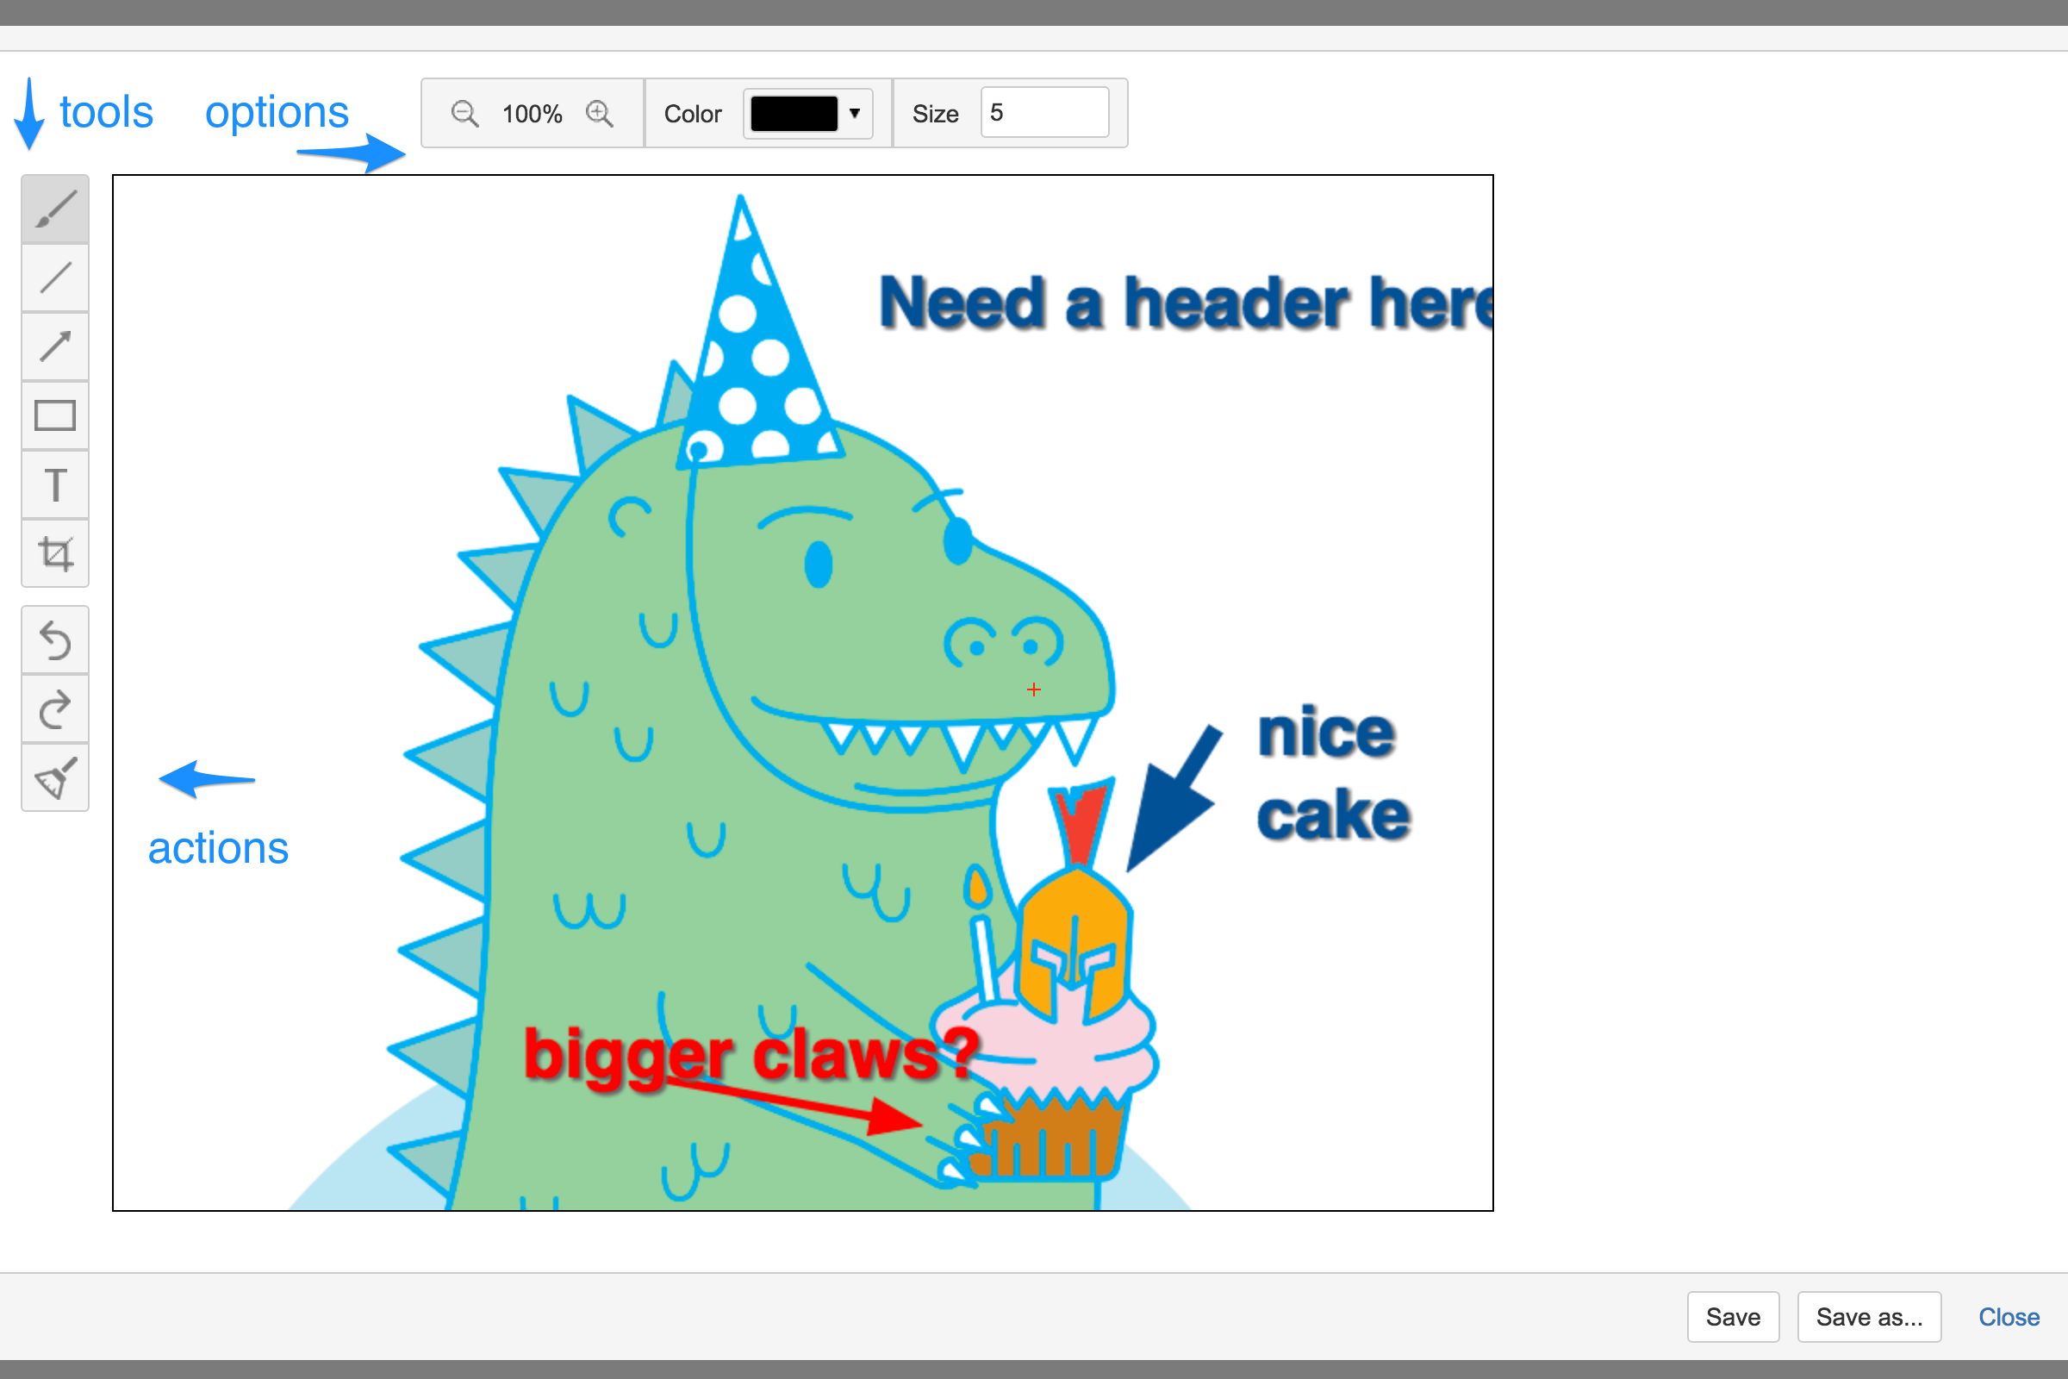Redo the last action
2068x1379 pixels.
click(54, 708)
